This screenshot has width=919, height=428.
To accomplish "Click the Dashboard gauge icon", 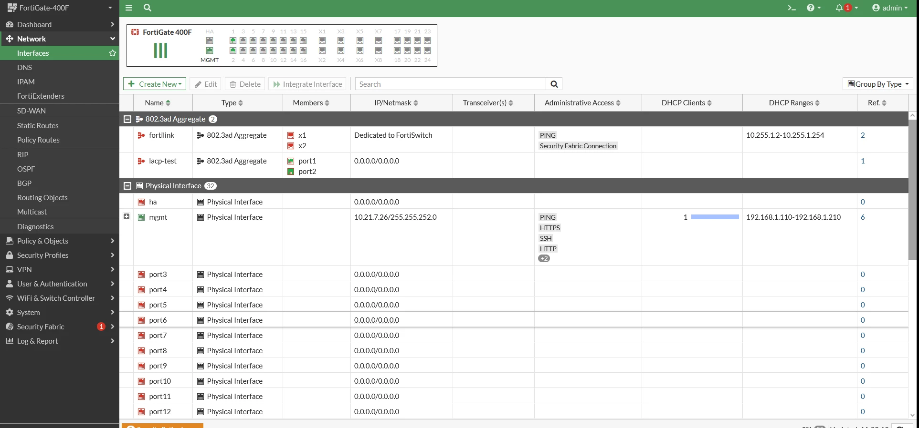I will point(10,24).
